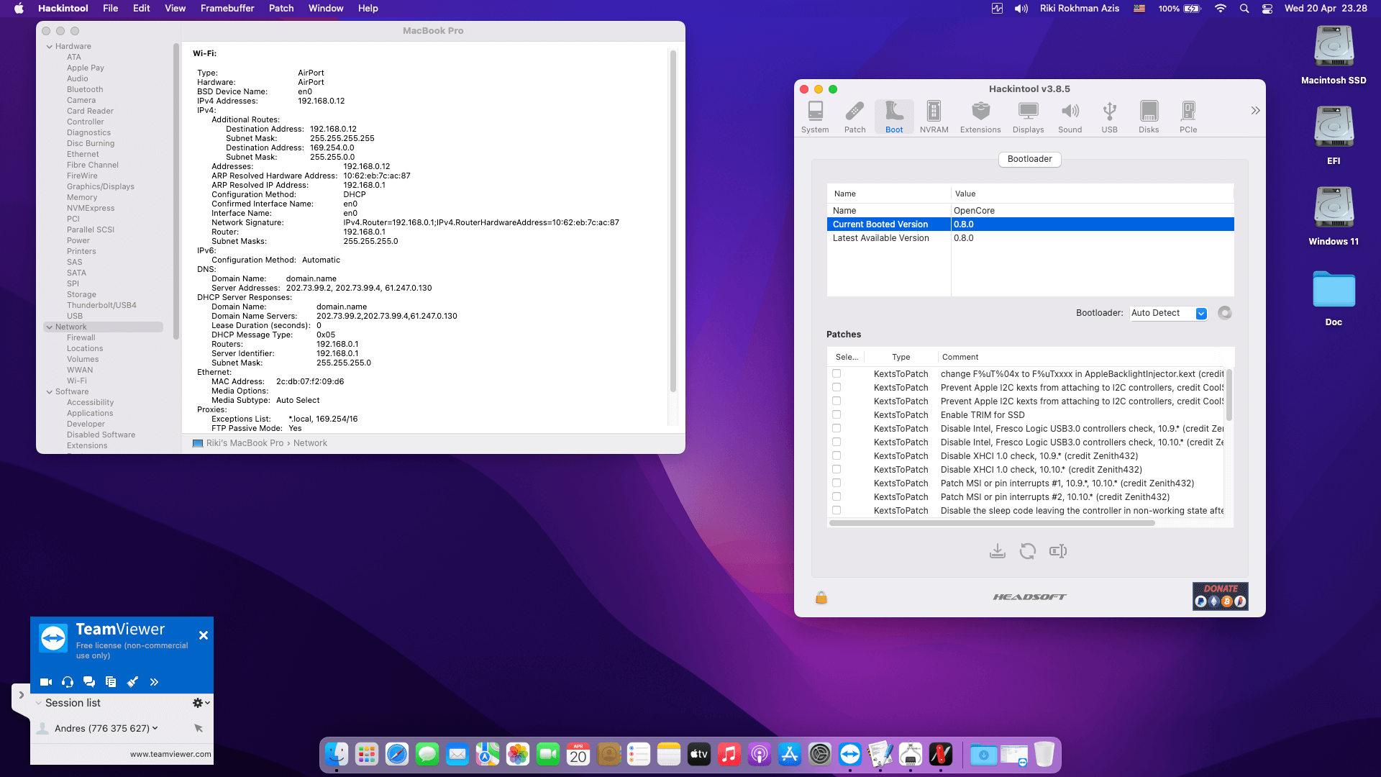Select the Bootloader tab
The image size is (1381, 777).
1029,159
